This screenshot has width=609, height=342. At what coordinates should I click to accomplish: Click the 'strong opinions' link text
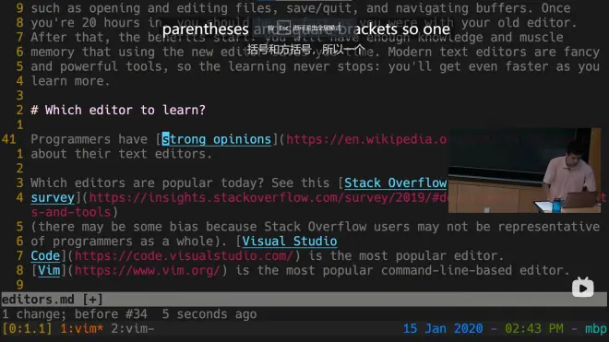216,139
